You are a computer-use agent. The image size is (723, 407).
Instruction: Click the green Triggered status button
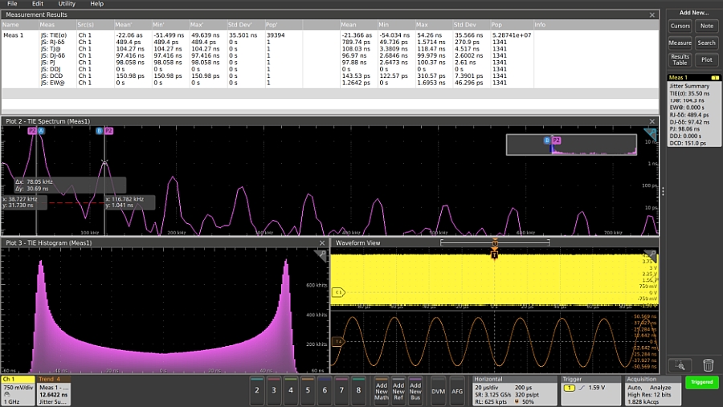click(701, 383)
